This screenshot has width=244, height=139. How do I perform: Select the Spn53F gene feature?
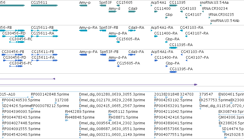(103, 5)
